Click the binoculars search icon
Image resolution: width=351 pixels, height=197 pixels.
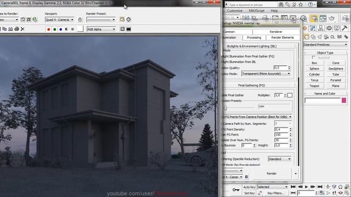(281, 4)
